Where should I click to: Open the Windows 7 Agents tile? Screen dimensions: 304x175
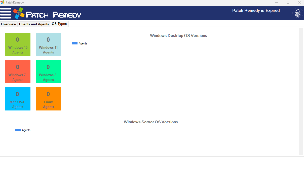[18, 72]
